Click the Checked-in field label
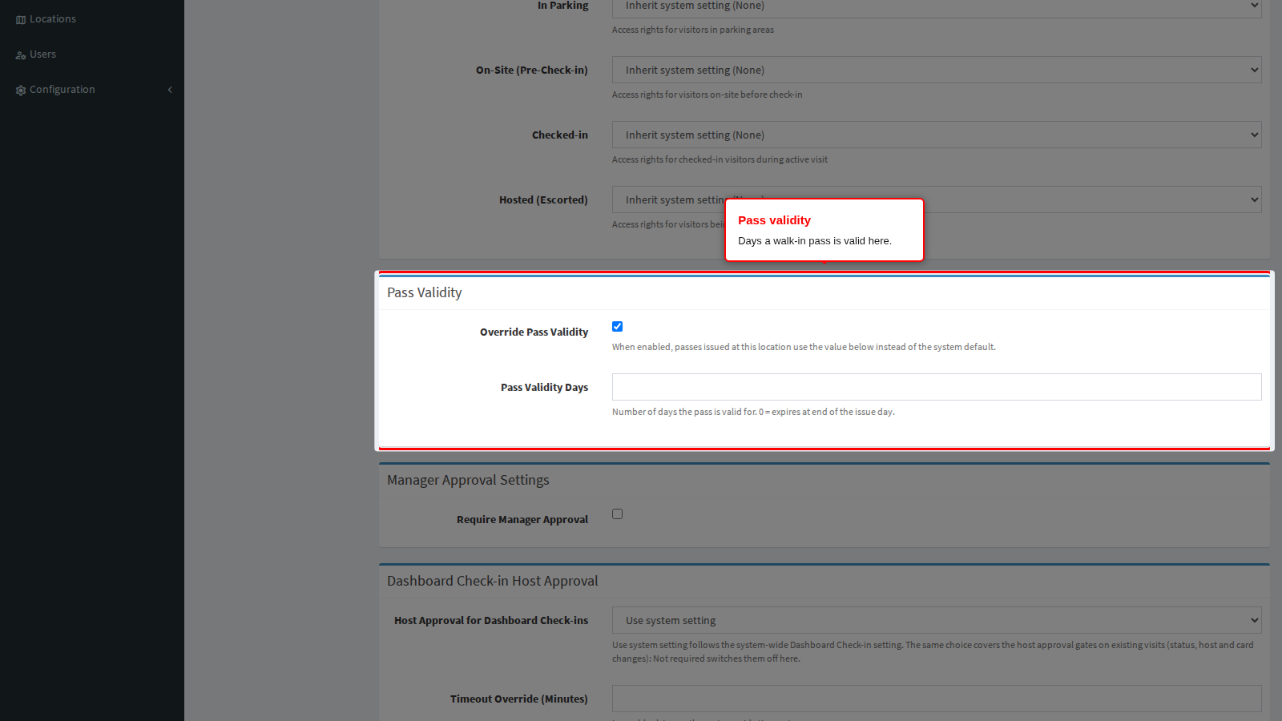This screenshot has height=721, width=1282. [x=560, y=135]
